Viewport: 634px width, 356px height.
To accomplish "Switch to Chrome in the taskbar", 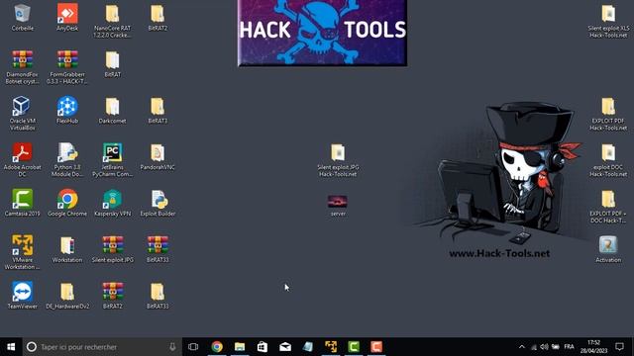I will (x=217, y=347).
